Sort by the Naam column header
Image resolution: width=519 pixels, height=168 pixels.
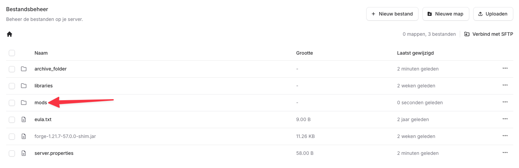41,53
